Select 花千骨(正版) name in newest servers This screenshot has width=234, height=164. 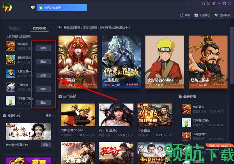point(201,120)
